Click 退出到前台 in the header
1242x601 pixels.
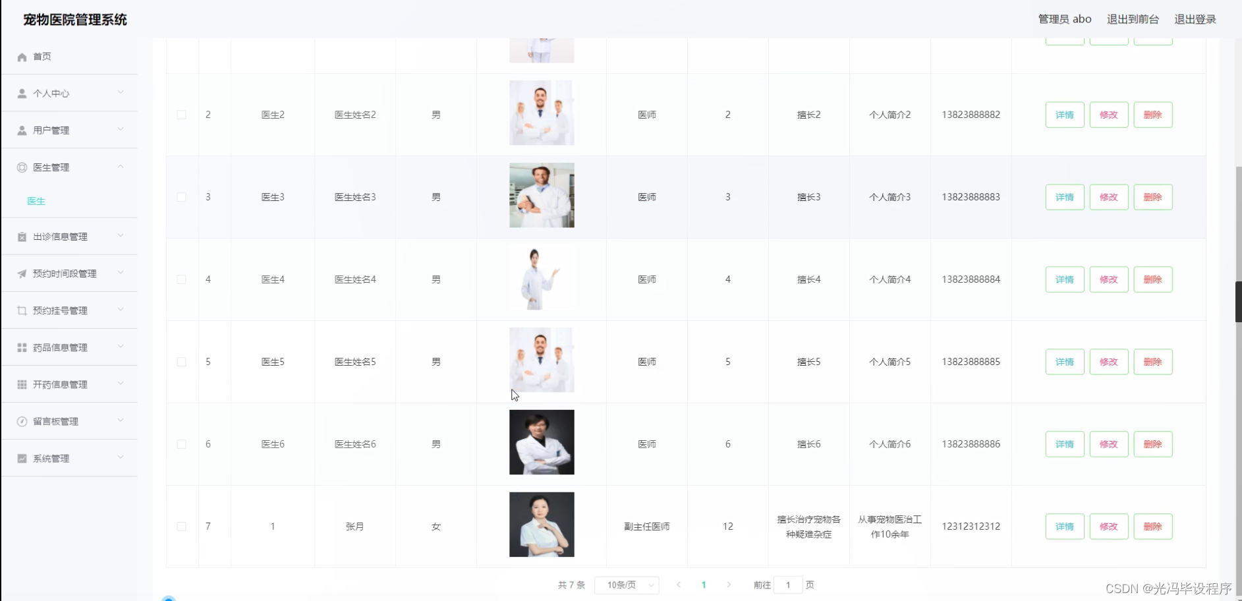point(1133,19)
